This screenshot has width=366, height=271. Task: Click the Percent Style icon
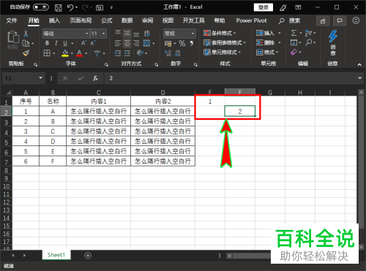(182, 44)
